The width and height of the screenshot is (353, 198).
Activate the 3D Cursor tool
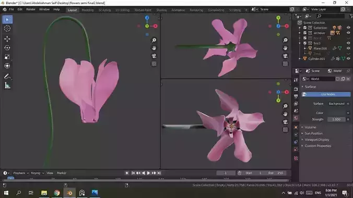[7, 29]
